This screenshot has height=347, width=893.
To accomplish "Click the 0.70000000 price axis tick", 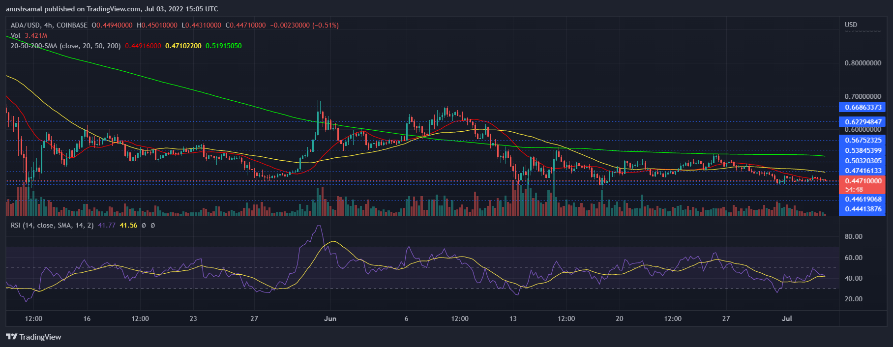I will (x=863, y=96).
